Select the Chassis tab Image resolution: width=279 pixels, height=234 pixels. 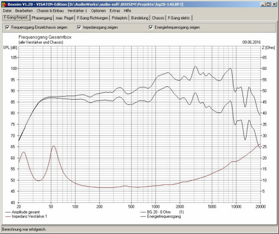coord(158,18)
